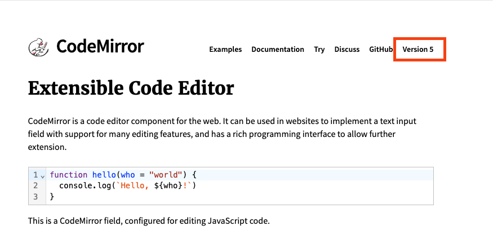
Task: Visit the GitHub link
Action: click(381, 50)
